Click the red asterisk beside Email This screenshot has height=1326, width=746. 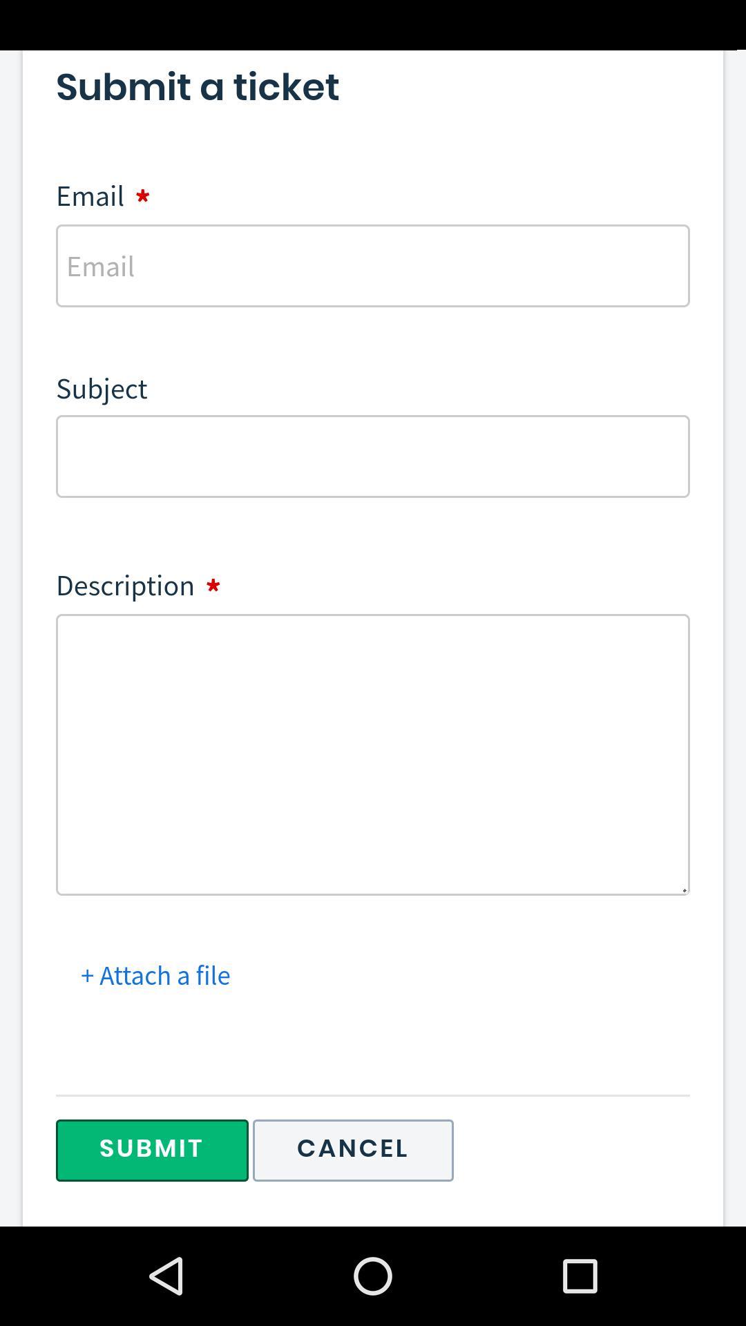tap(143, 197)
